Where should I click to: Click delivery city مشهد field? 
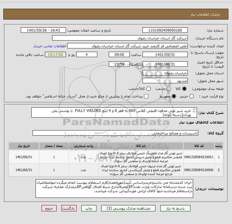coord(165,81)
